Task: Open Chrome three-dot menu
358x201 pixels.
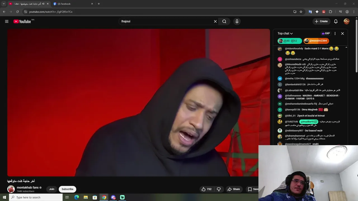Action: click(354, 12)
